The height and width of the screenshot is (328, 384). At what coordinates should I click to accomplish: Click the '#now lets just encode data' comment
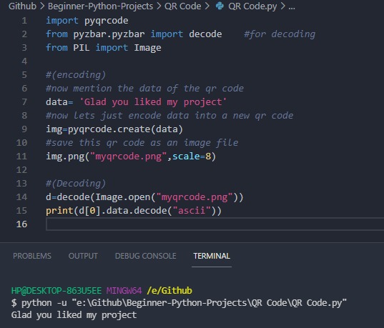coord(169,116)
